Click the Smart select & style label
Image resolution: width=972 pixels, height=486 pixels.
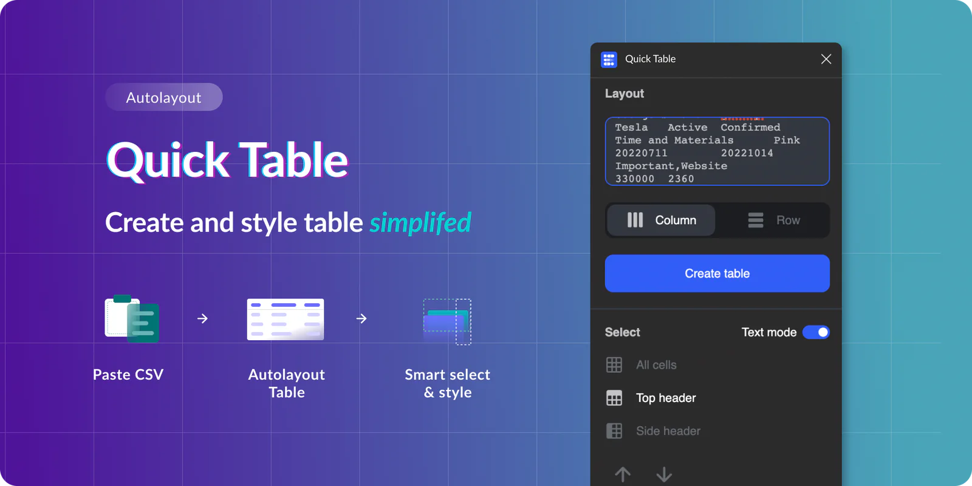(x=448, y=383)
